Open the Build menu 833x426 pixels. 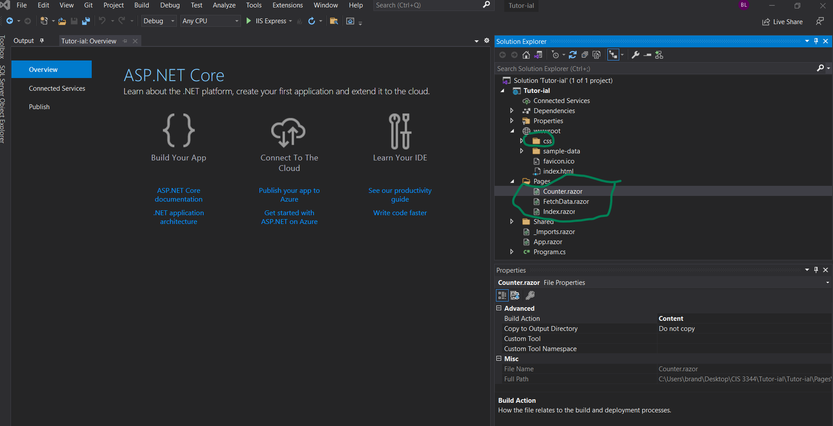coord(142,5)
